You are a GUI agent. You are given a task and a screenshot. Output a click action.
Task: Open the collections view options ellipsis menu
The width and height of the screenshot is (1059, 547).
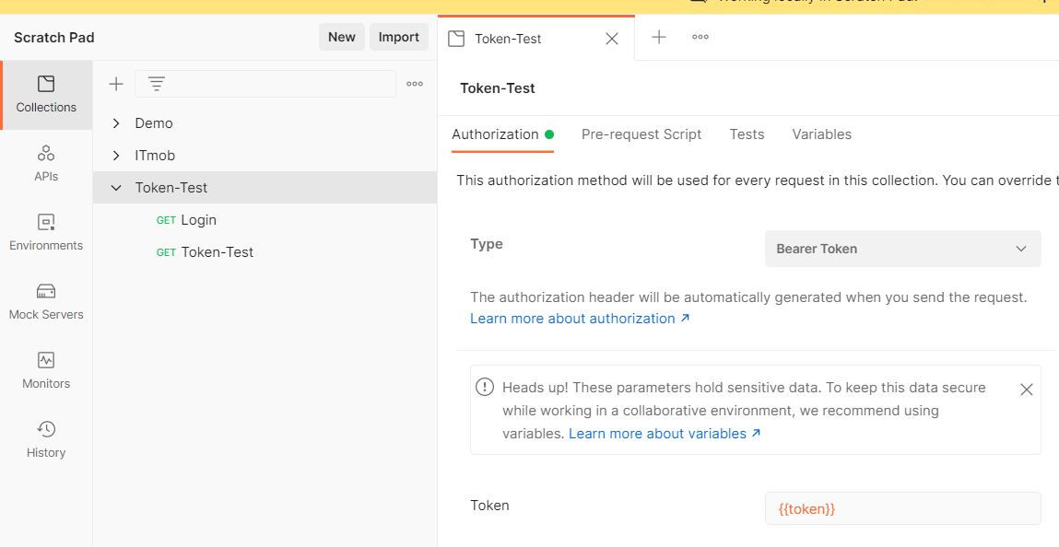point(415,84)
